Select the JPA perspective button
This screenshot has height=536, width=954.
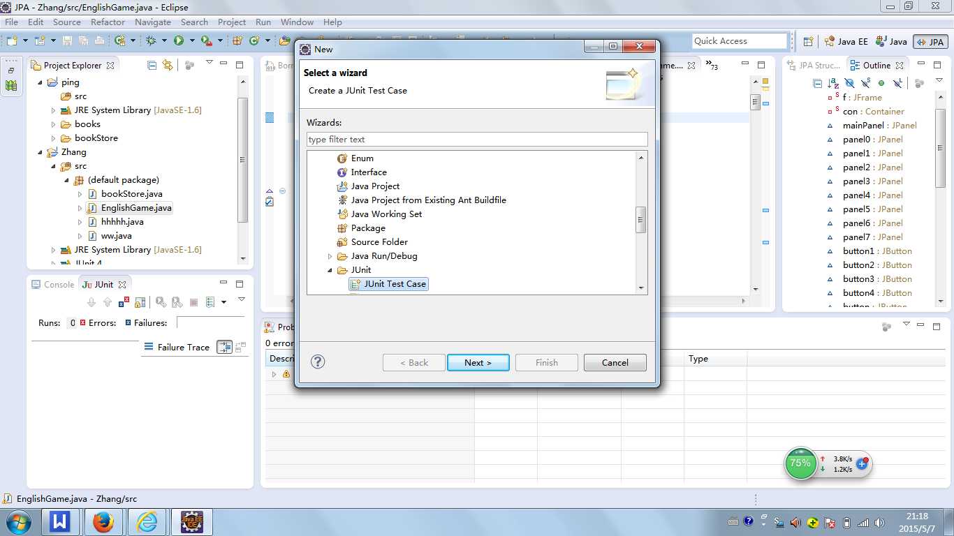click(930, 41)
